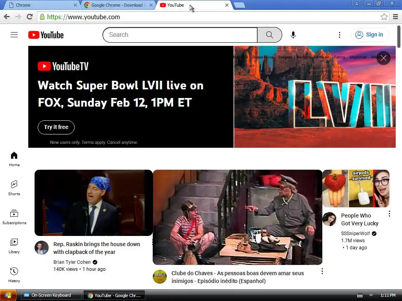The image size is (402, 301).
Task: Click the YouTube logo in header
Action: [46, 35]
